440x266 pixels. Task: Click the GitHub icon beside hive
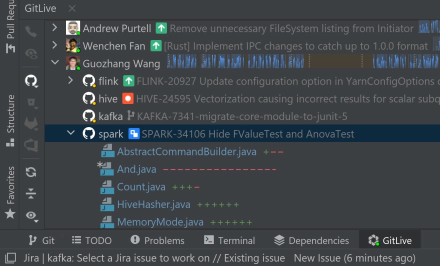pyautogui.click(x=89, y=98)
